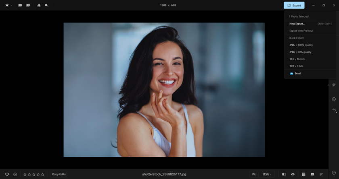
Task: Select the Eraser tool
Action: [x=39, y=5]
